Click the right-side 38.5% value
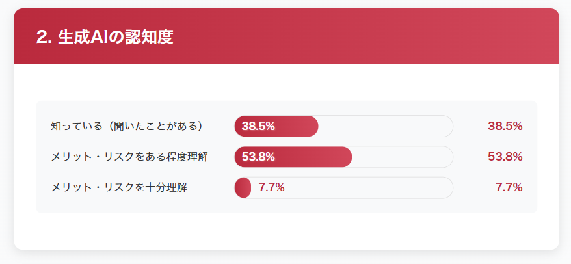This screenshot has width=571, height=264. click(x=505, y=126)
